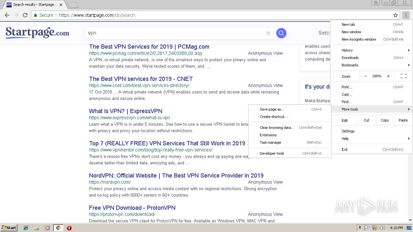Open The Best VPN Services PCMag link

149,47
